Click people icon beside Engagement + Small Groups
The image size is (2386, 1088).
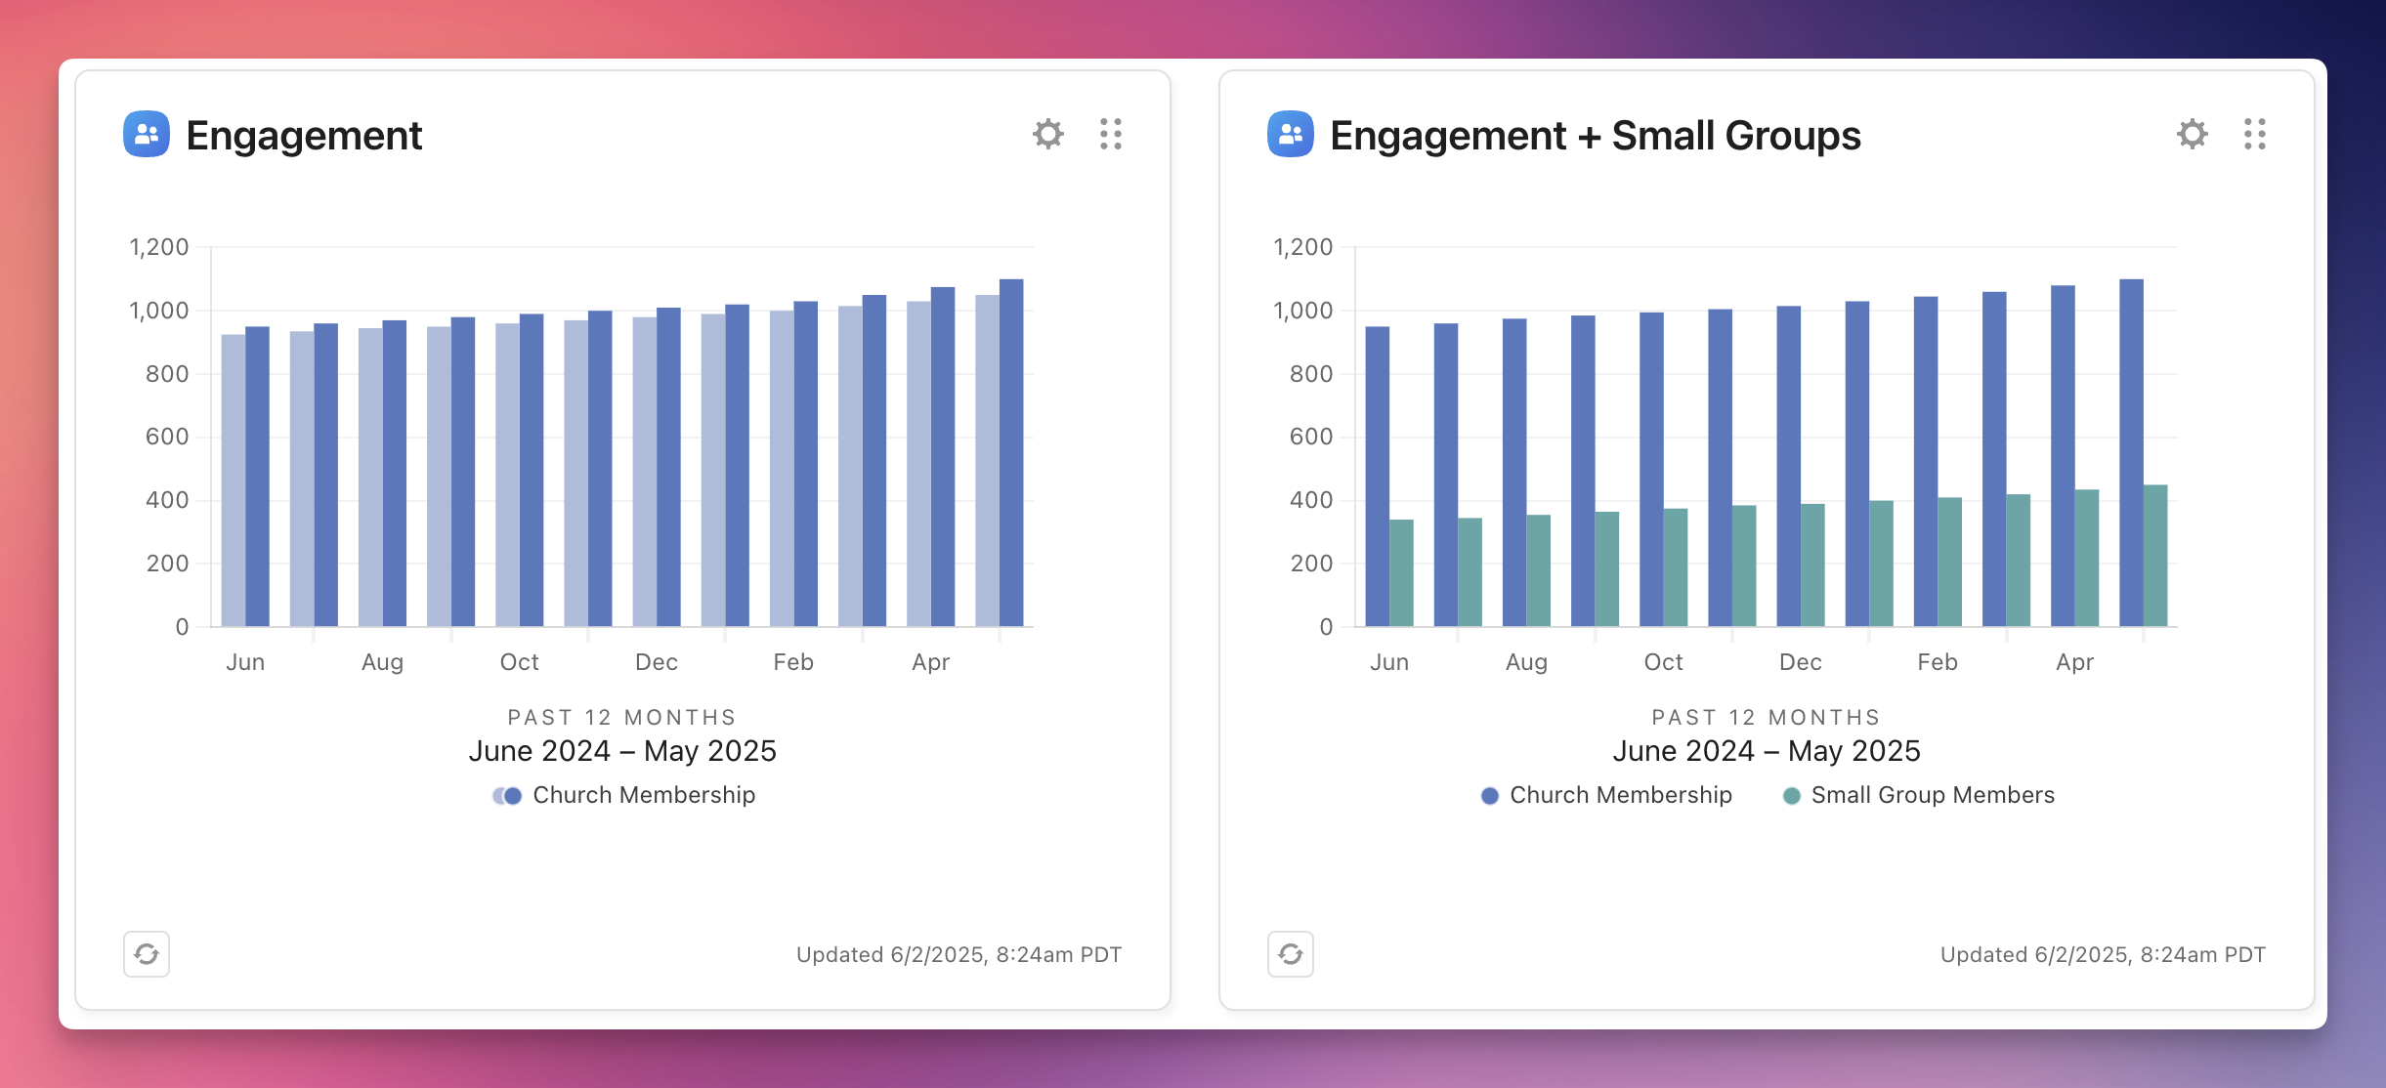point(1290,134)
